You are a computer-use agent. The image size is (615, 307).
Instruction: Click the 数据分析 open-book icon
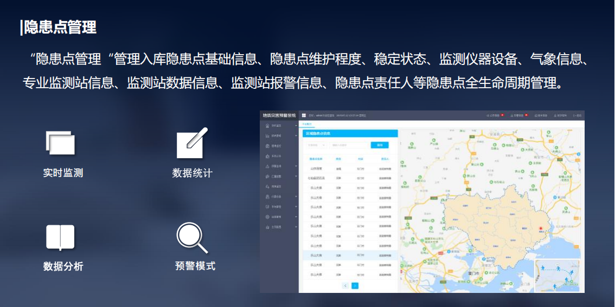pyautogui.click(x=60, y=237)
